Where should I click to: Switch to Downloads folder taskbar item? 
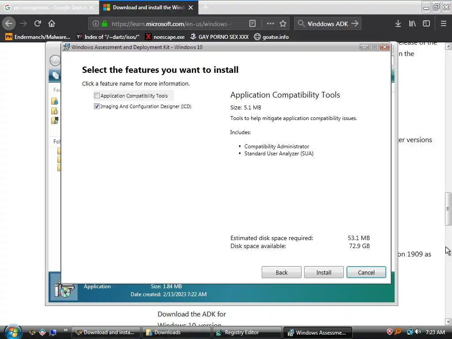tap(176, 332)
